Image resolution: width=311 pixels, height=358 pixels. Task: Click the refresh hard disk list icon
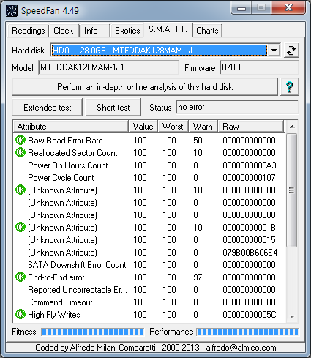click(x=291, y=51)
